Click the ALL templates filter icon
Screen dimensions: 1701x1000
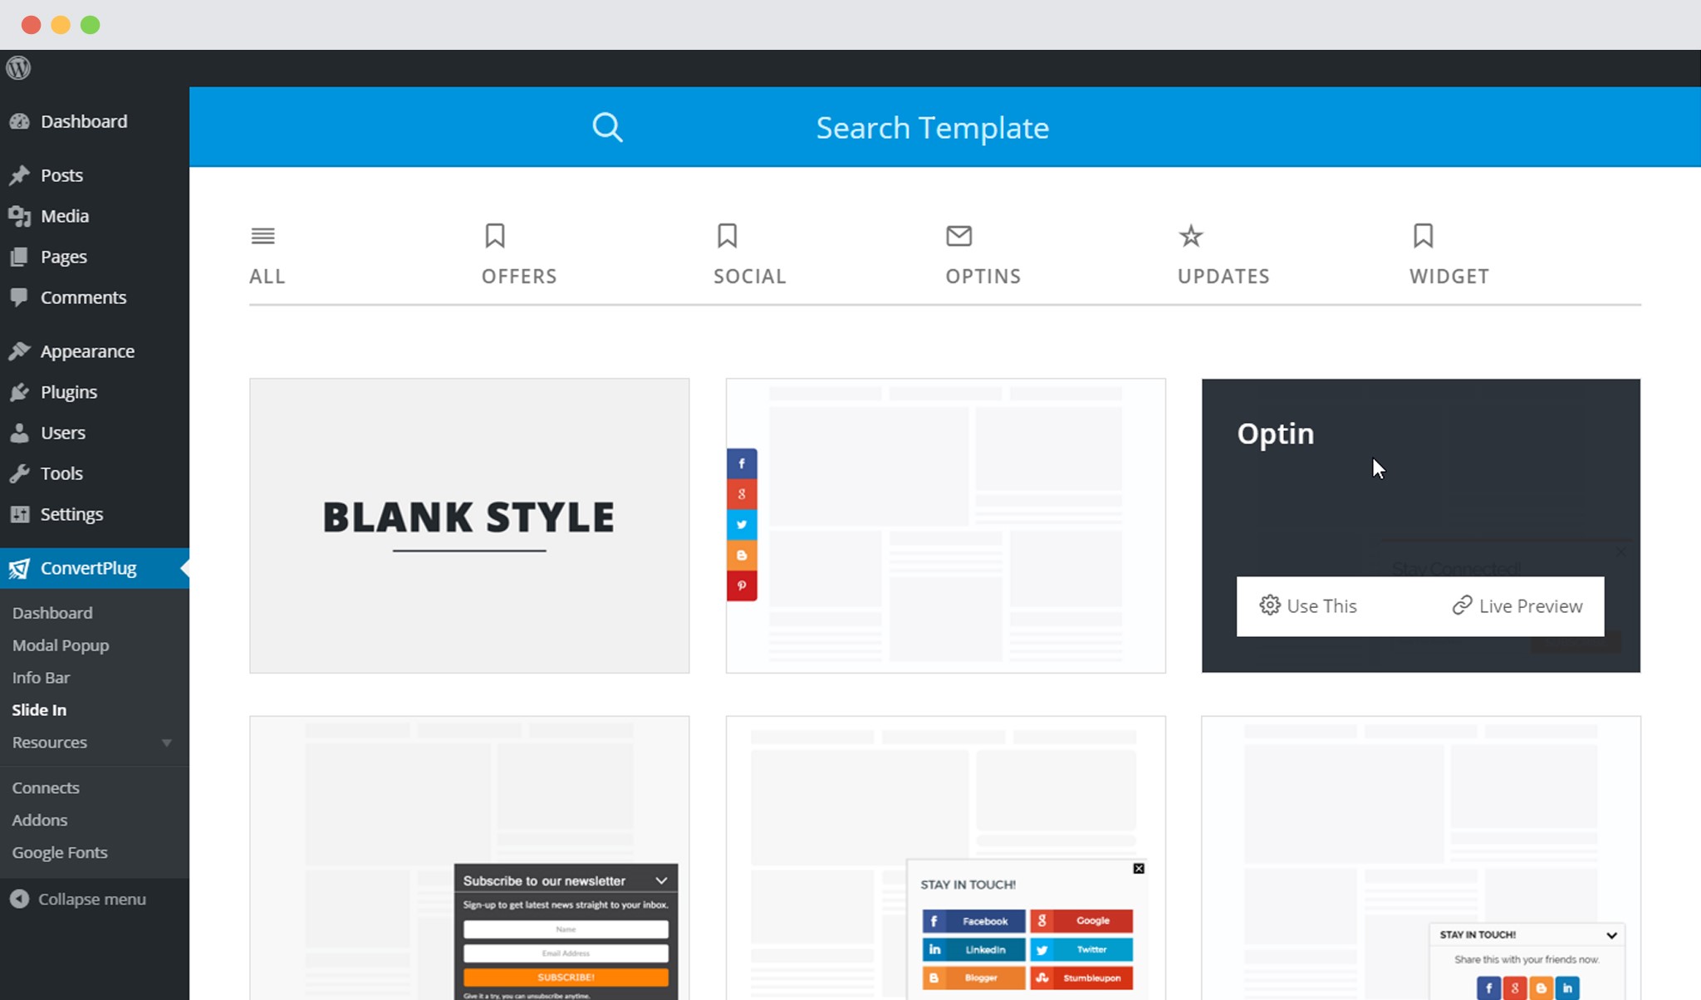pos(263,236)
